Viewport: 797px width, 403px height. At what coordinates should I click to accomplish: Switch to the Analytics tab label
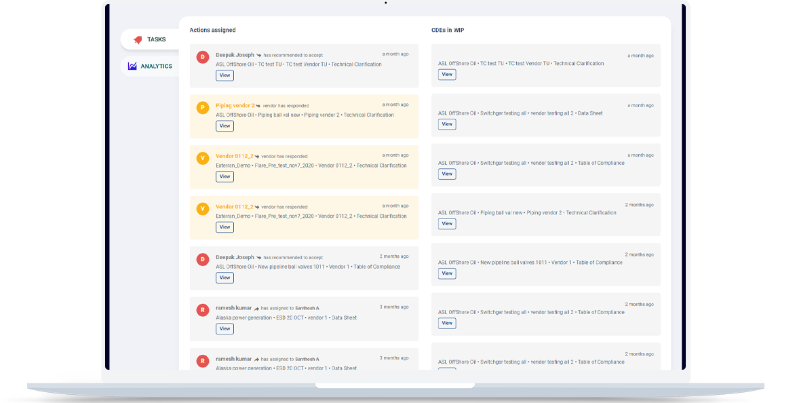click(x=156, y=66)
